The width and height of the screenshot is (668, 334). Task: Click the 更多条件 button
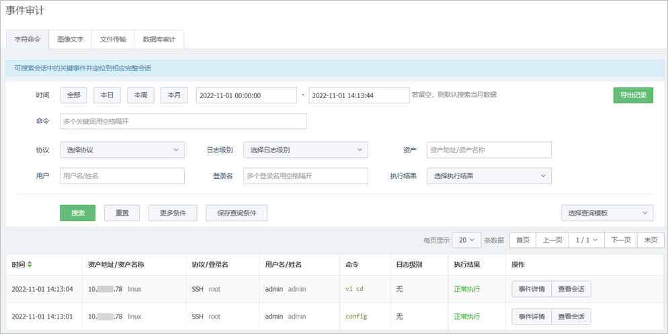point(173,213)
